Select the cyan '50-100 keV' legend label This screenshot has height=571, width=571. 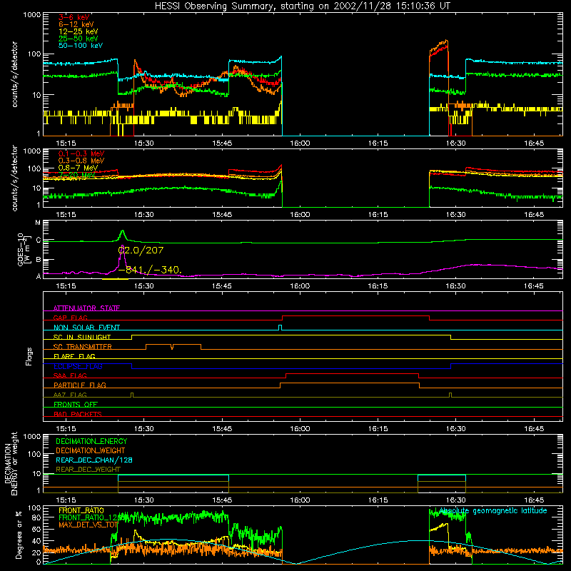point(81,46)
